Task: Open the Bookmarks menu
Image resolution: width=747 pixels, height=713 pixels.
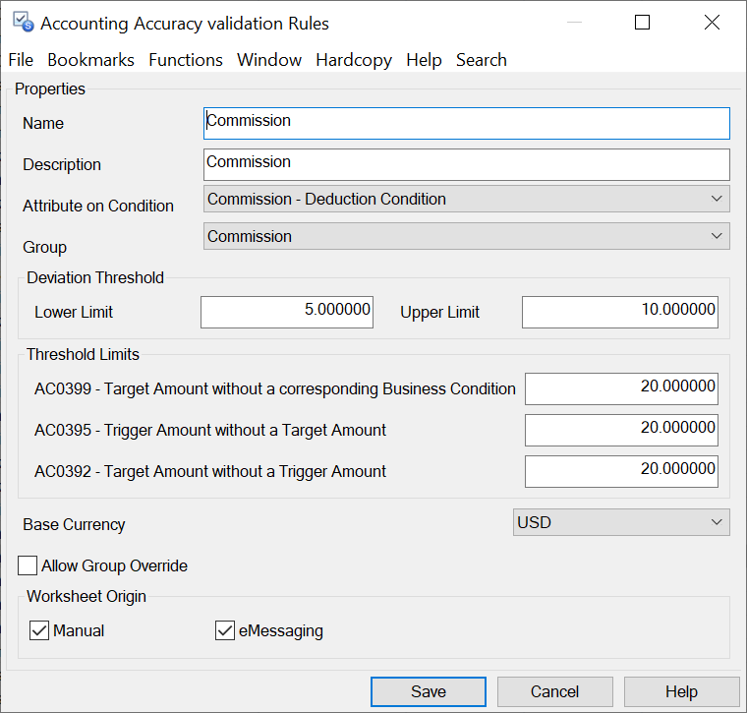Action: point(91,60)
